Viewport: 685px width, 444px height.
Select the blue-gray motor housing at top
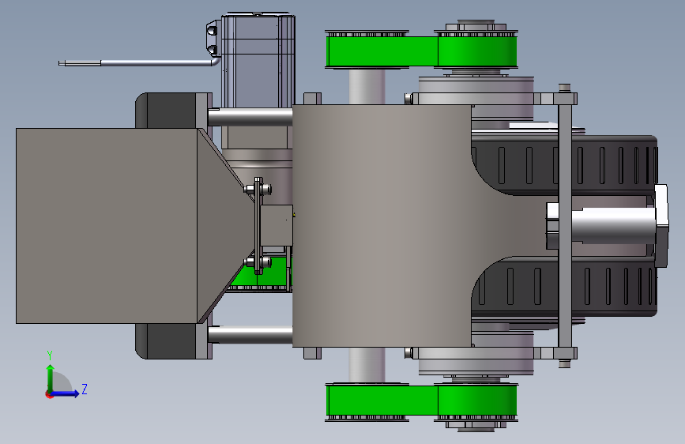258,61
